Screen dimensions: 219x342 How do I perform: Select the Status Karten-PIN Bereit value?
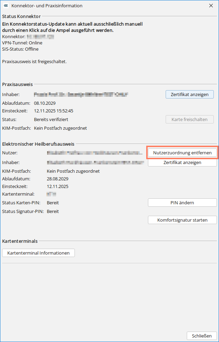click(53, 203)
